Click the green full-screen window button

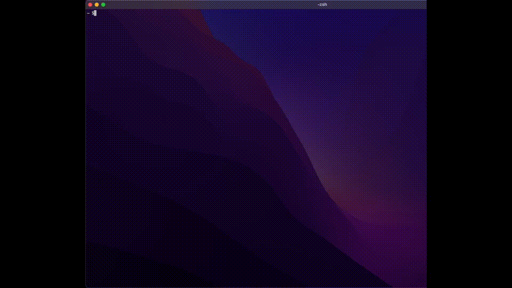click(x=103, y=4)
